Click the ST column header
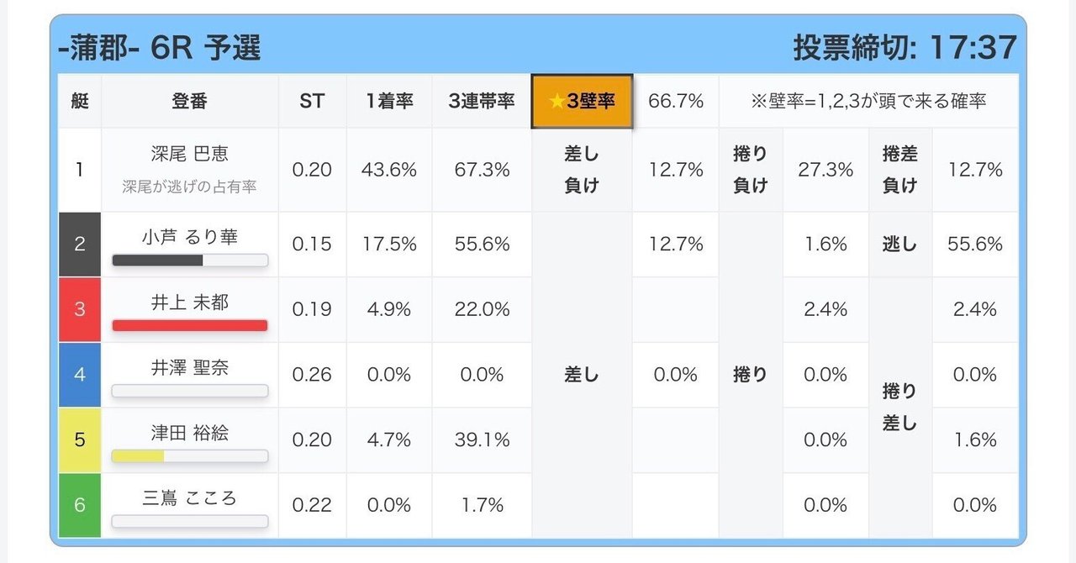This screenshot has height=563, width=1076. click(x=312, y=102)
